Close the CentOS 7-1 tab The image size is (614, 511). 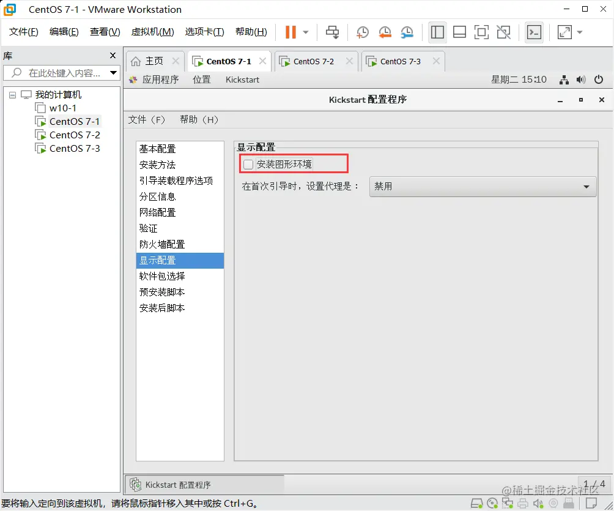[263, 61]
